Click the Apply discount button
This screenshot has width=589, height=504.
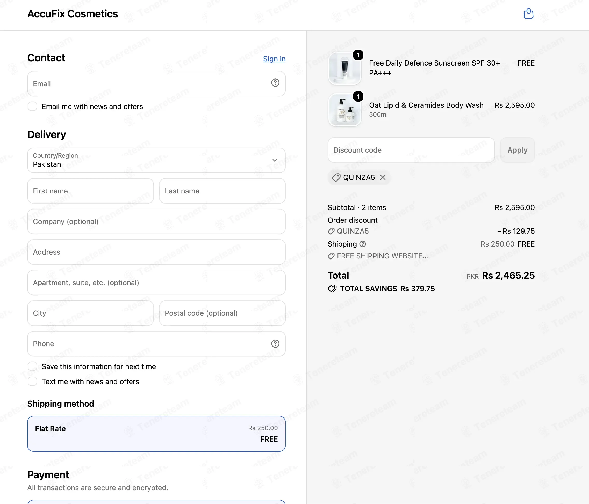[x=517, y=150]
